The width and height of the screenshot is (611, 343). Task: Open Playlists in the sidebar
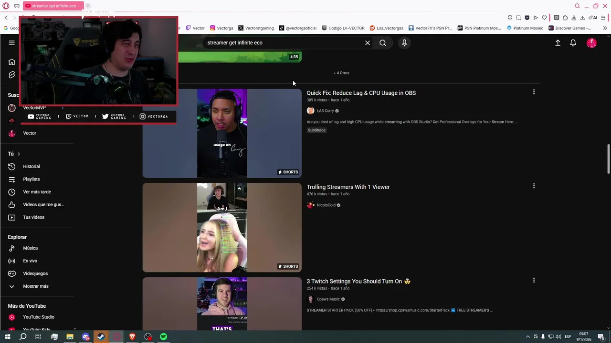[x=31, y=179]
